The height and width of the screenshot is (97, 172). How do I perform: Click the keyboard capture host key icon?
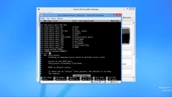point(111,82)
